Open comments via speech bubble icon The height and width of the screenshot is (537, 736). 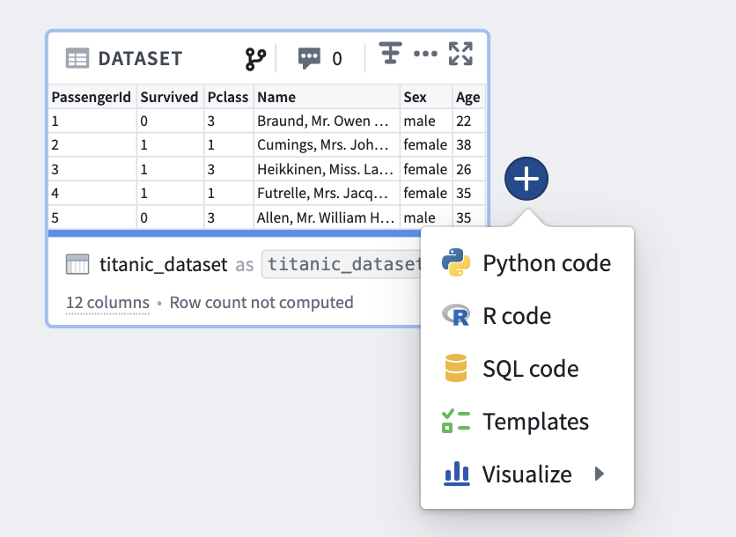pos(309,59)
